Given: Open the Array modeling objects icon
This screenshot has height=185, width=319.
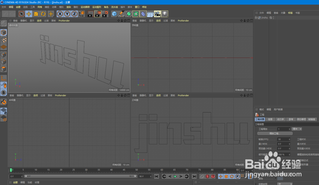Looking at the screenshot, I should pyautogui.click(x=136, y=14).
